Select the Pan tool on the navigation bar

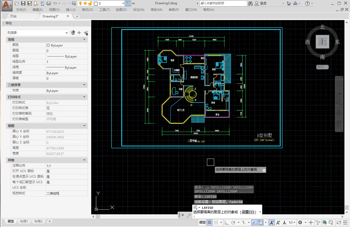(x=339, y=95)
